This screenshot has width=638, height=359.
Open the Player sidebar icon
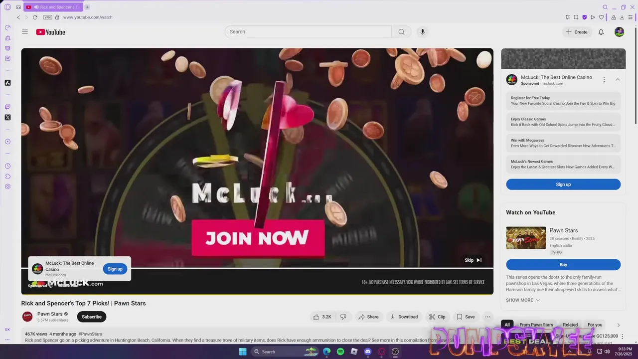click(x=7, y=142)
